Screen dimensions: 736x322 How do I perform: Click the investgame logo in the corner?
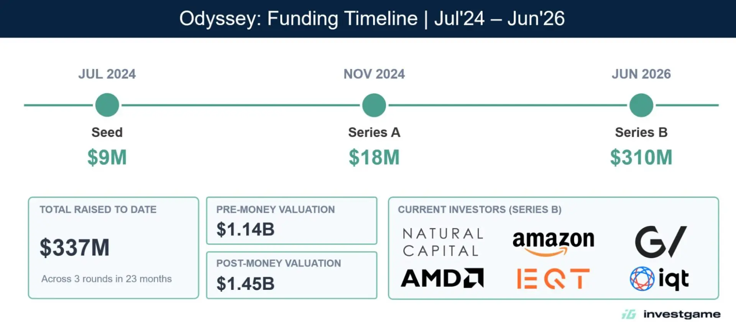coord(671,314)
